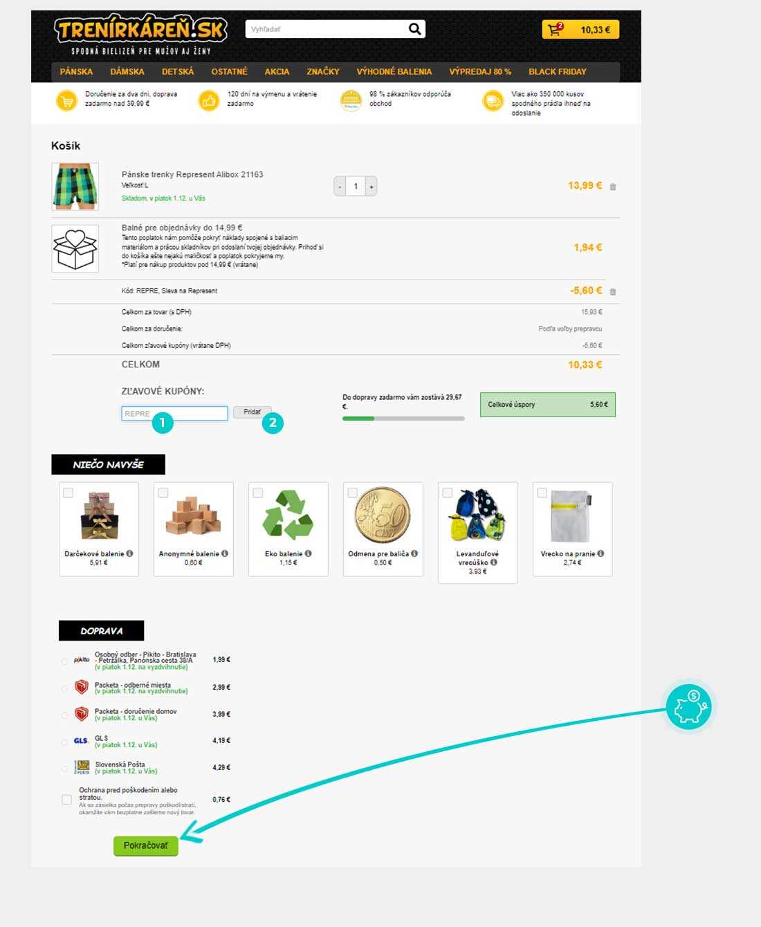Enable Ochrana pred poškodením checkbox

[66, 800]
